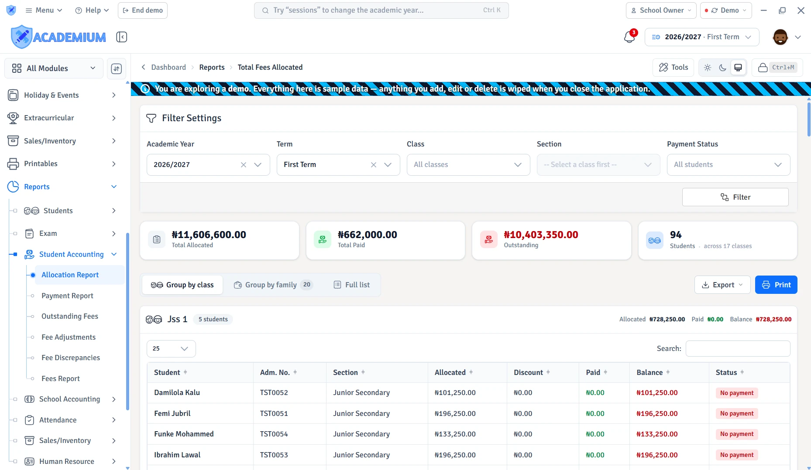Switch to Full list tab
This screenshot has height=470, width=811.
352,285
